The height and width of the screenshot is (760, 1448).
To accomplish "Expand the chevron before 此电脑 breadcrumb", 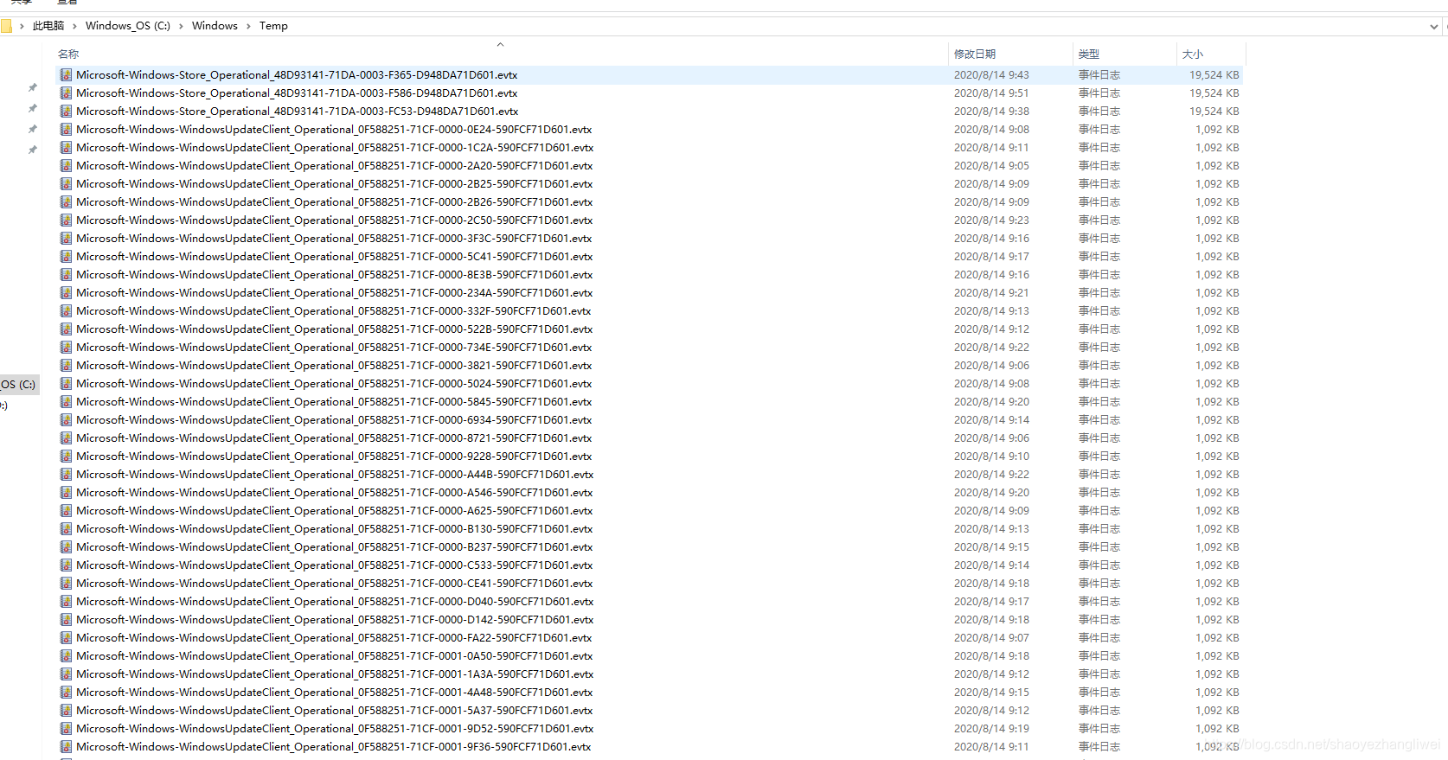I will (x=22, y=26).
